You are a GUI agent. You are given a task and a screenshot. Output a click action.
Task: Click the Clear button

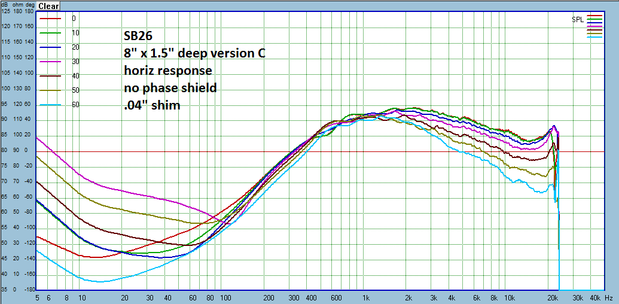(48, 6)
